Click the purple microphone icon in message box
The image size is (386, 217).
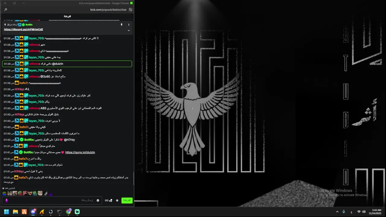coord(6,200)
